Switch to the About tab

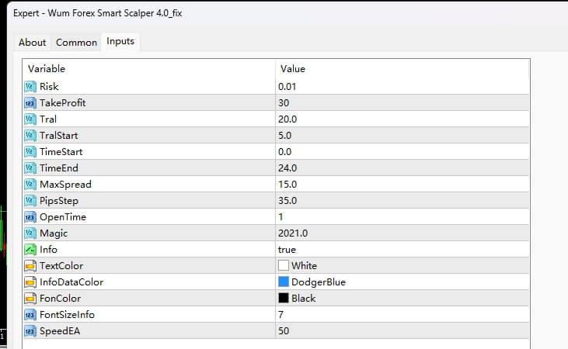click(x=32, y=43)
